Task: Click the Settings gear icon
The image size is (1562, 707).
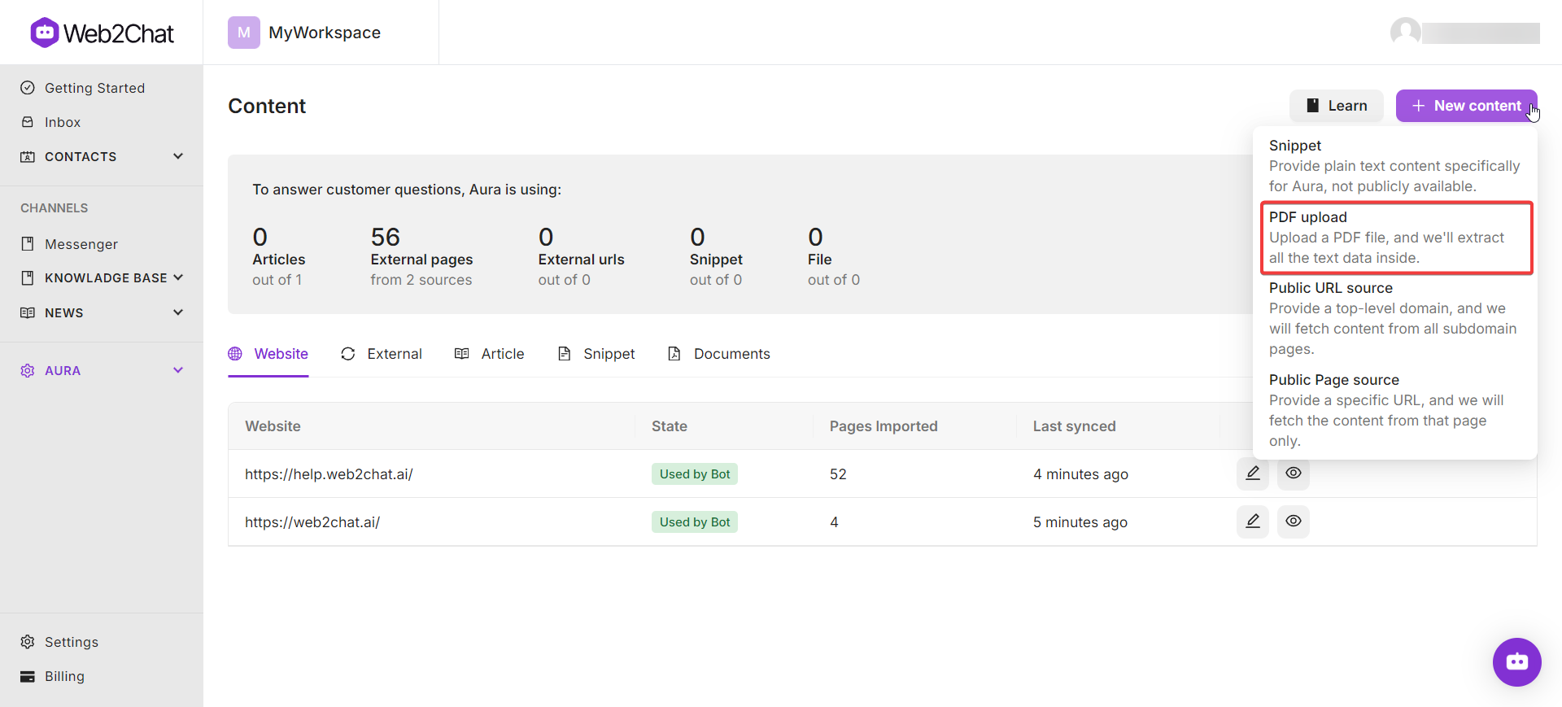Action: (x=28, y=642)
